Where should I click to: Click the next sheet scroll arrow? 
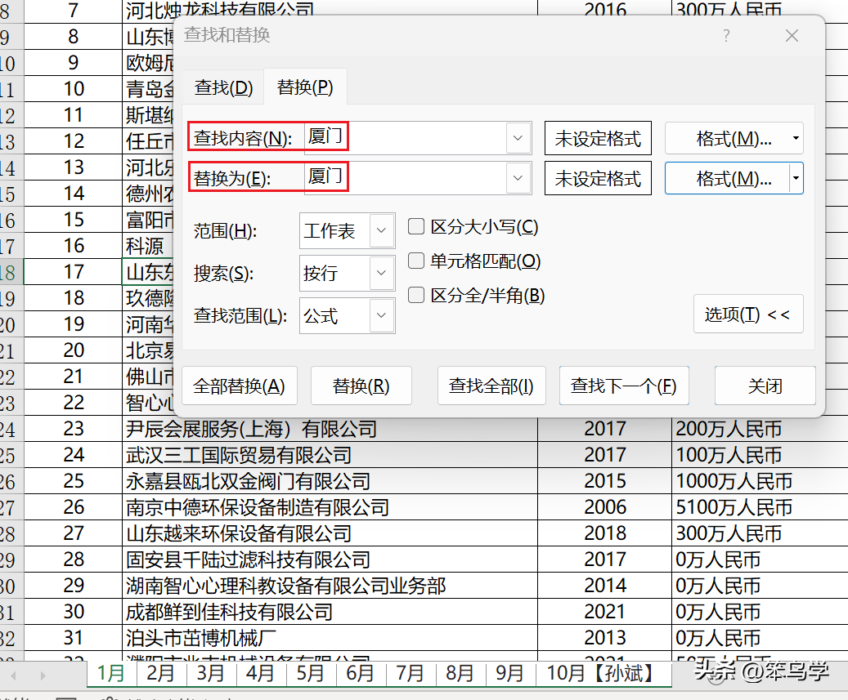[43, 675]
